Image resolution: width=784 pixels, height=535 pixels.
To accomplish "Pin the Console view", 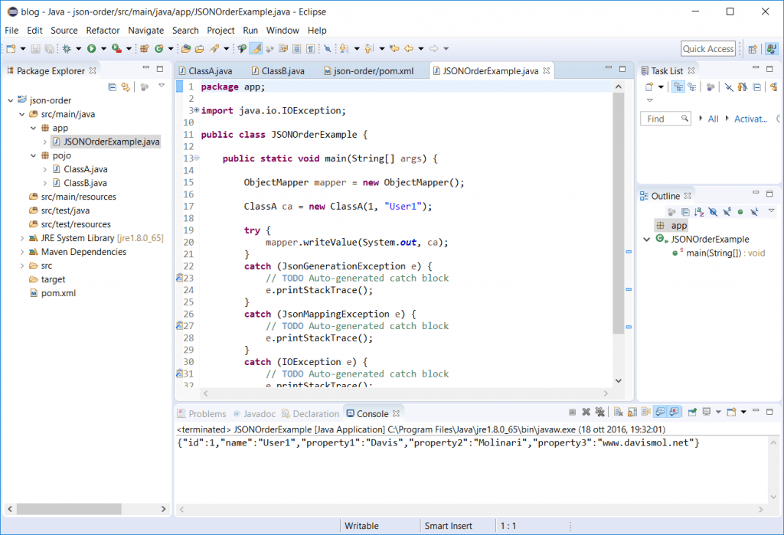I will [691, 411].
